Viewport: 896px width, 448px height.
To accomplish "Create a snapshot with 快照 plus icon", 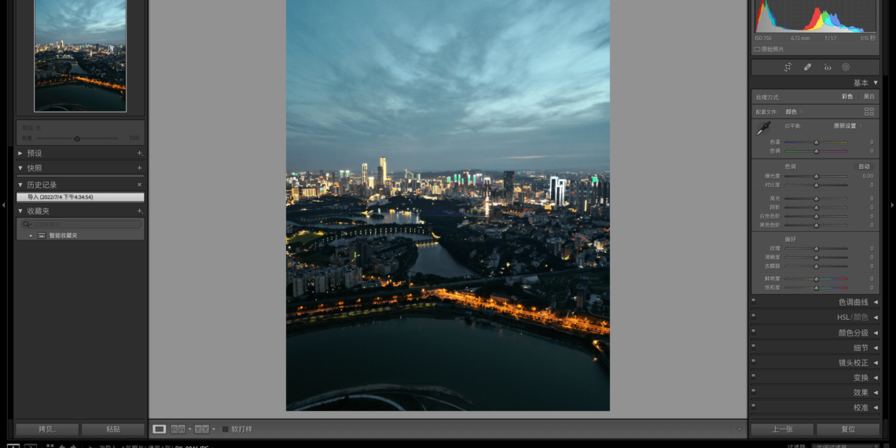I will 139,168.
